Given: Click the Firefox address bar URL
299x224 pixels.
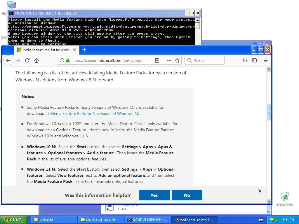Looking at the screenshot, I should tap(107, 61).
